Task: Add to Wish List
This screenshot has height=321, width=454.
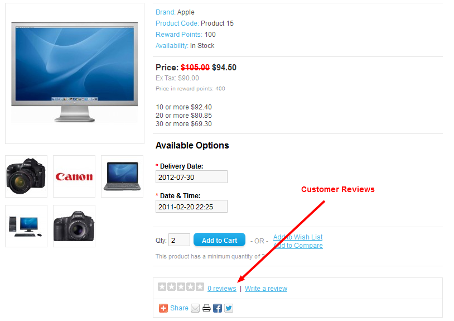Action: [298, 237]
